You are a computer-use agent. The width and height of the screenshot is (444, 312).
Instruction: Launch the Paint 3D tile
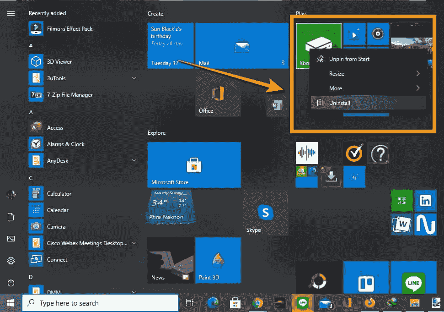[218, 260]
